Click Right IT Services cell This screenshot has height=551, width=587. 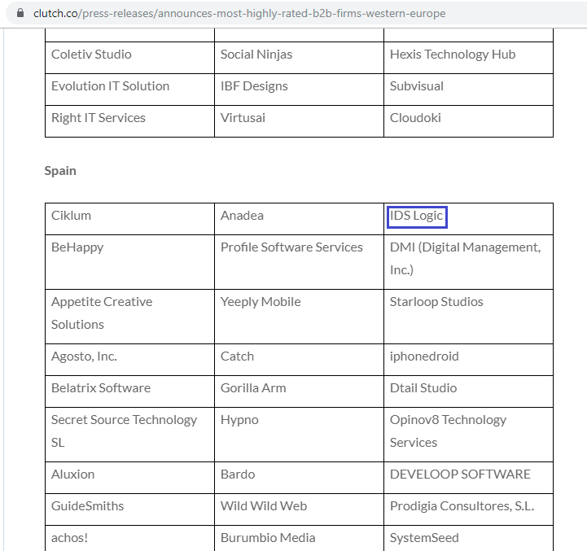coord(129,121)
